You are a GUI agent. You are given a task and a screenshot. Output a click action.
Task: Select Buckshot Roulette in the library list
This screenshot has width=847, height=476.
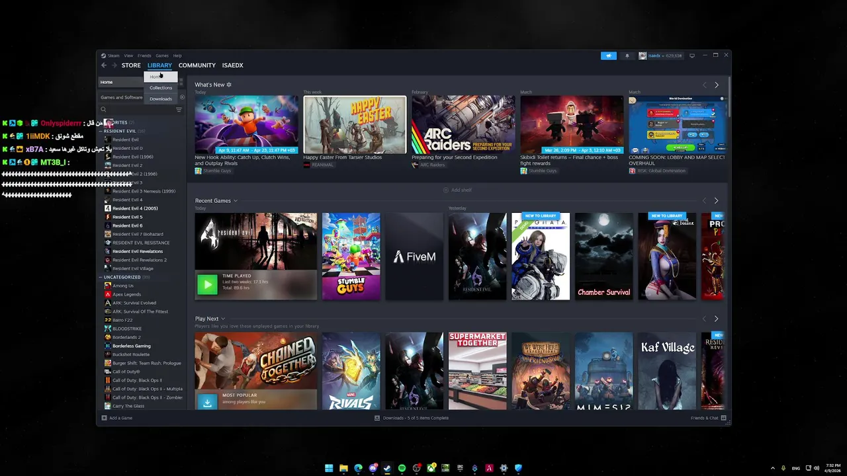[x=131, y=354]
